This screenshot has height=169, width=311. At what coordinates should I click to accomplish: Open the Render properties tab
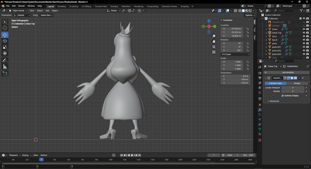tap(260, 73)
